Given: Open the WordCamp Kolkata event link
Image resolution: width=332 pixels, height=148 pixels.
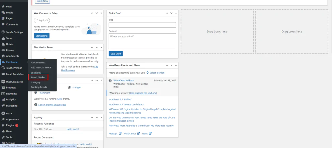Looking at the screenshot, I should (x=124, y=80).
